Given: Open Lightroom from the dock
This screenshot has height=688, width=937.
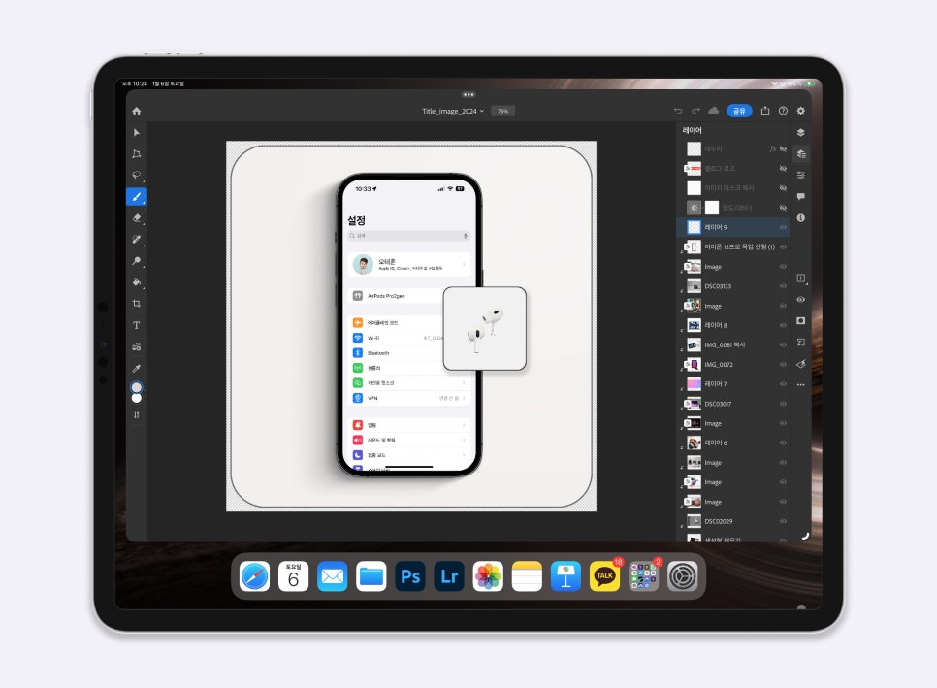Looking at the screenshot, I should click(449, 576).
